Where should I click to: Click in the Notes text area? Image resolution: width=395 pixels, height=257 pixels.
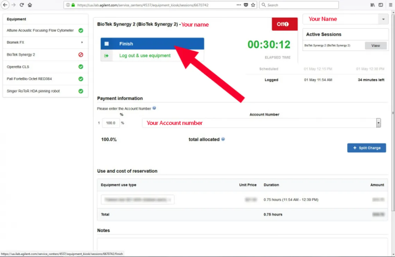click(242, 247)
